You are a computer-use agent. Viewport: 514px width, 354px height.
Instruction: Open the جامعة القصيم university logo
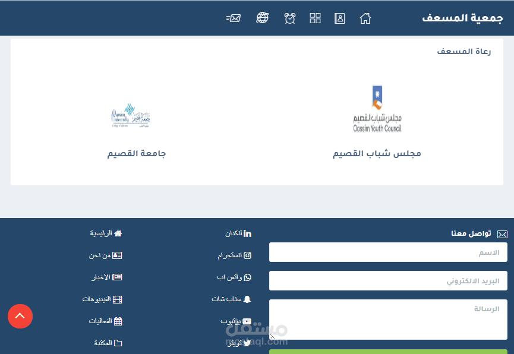[130, 115]
